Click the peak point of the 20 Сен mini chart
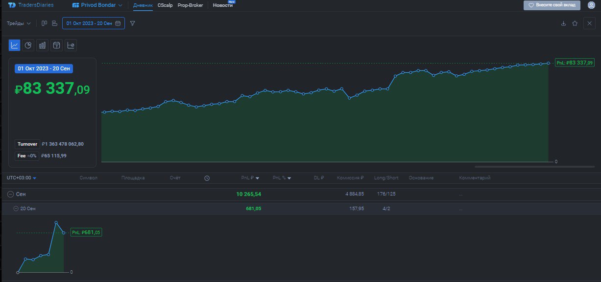The height and width of the screenshot is (282, 601). coord(56,222)
